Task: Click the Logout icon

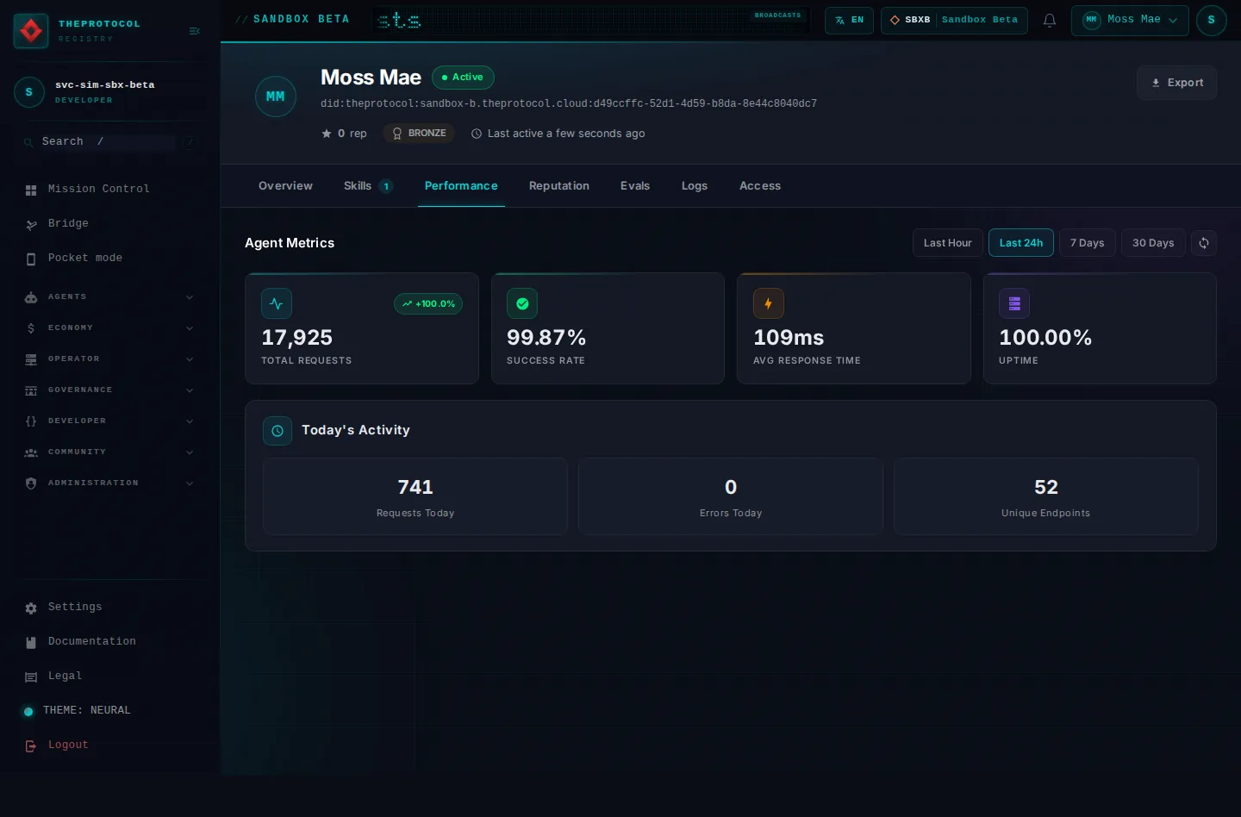Action: 31,745
